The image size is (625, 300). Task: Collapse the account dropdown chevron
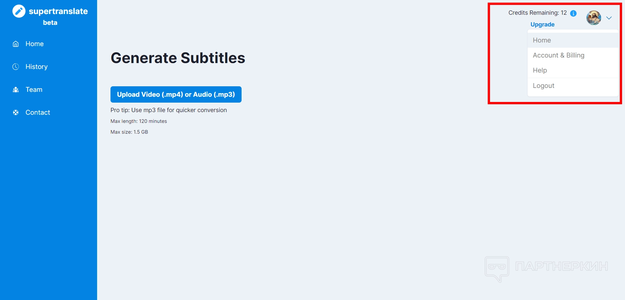pos(609,18)
